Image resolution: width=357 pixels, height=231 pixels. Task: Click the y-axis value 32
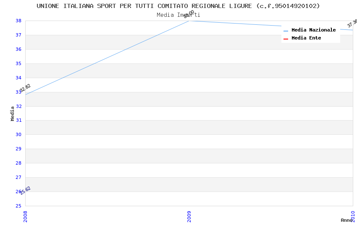[18, 106]
